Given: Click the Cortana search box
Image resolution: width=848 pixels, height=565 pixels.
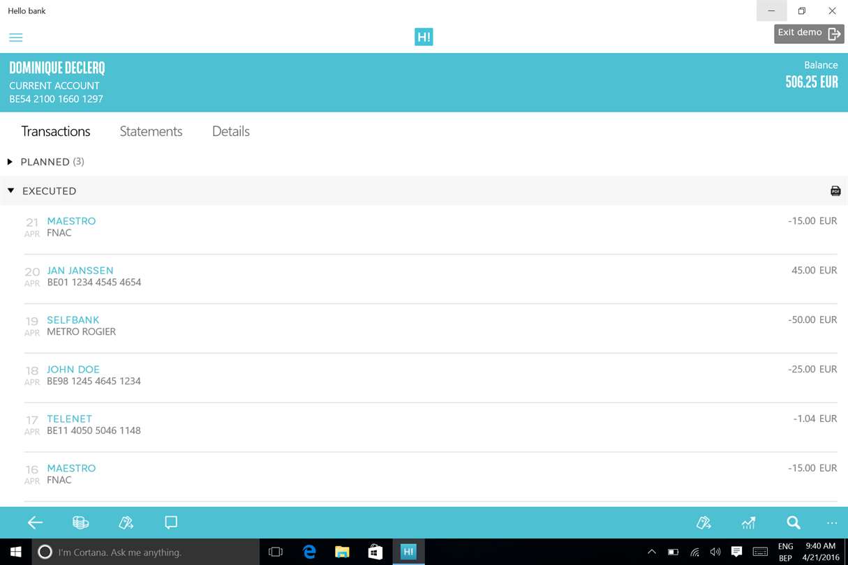Looking at the screenshot, I should coord(146,552).
